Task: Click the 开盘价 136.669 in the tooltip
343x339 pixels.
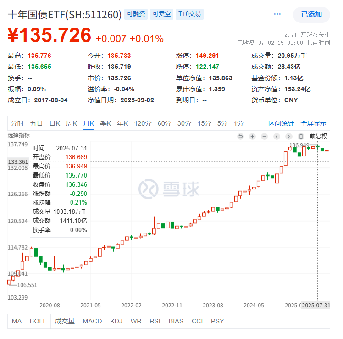Action: click(x=76, y=157)
